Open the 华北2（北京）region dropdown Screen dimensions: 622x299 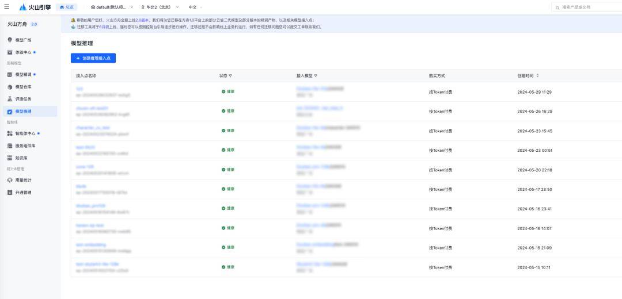click(x=160, y=7)
